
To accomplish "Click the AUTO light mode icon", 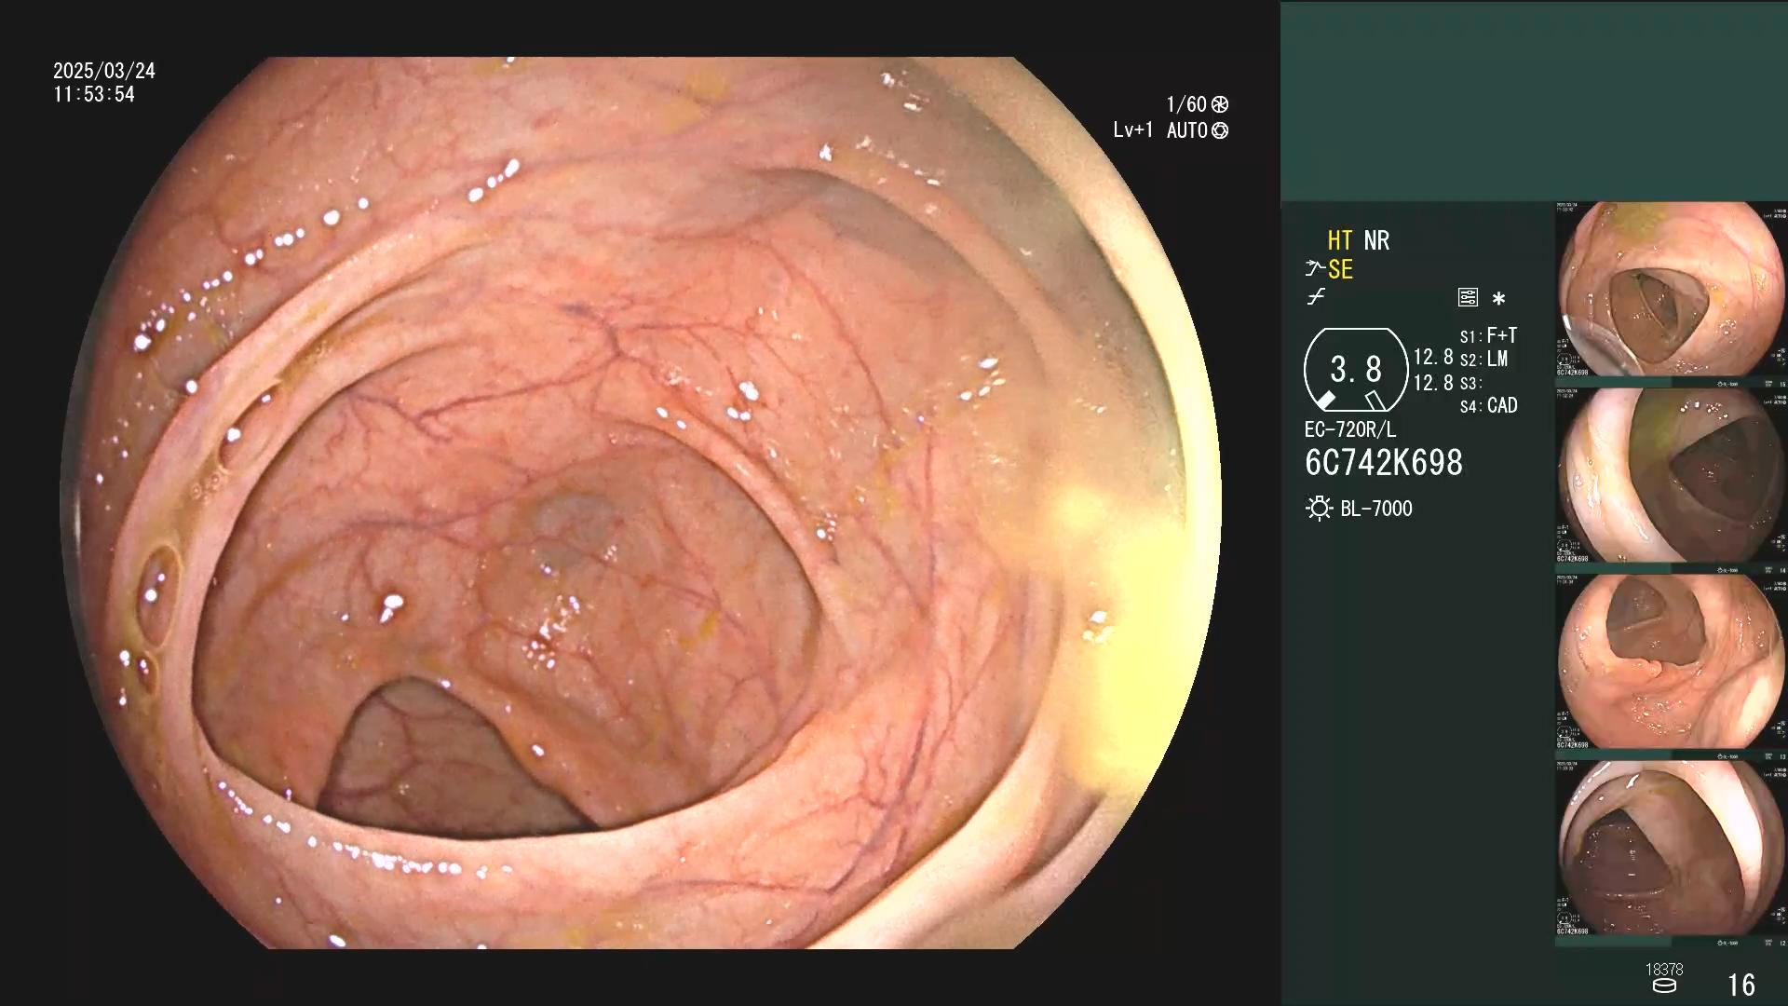I will [1220, 130].
